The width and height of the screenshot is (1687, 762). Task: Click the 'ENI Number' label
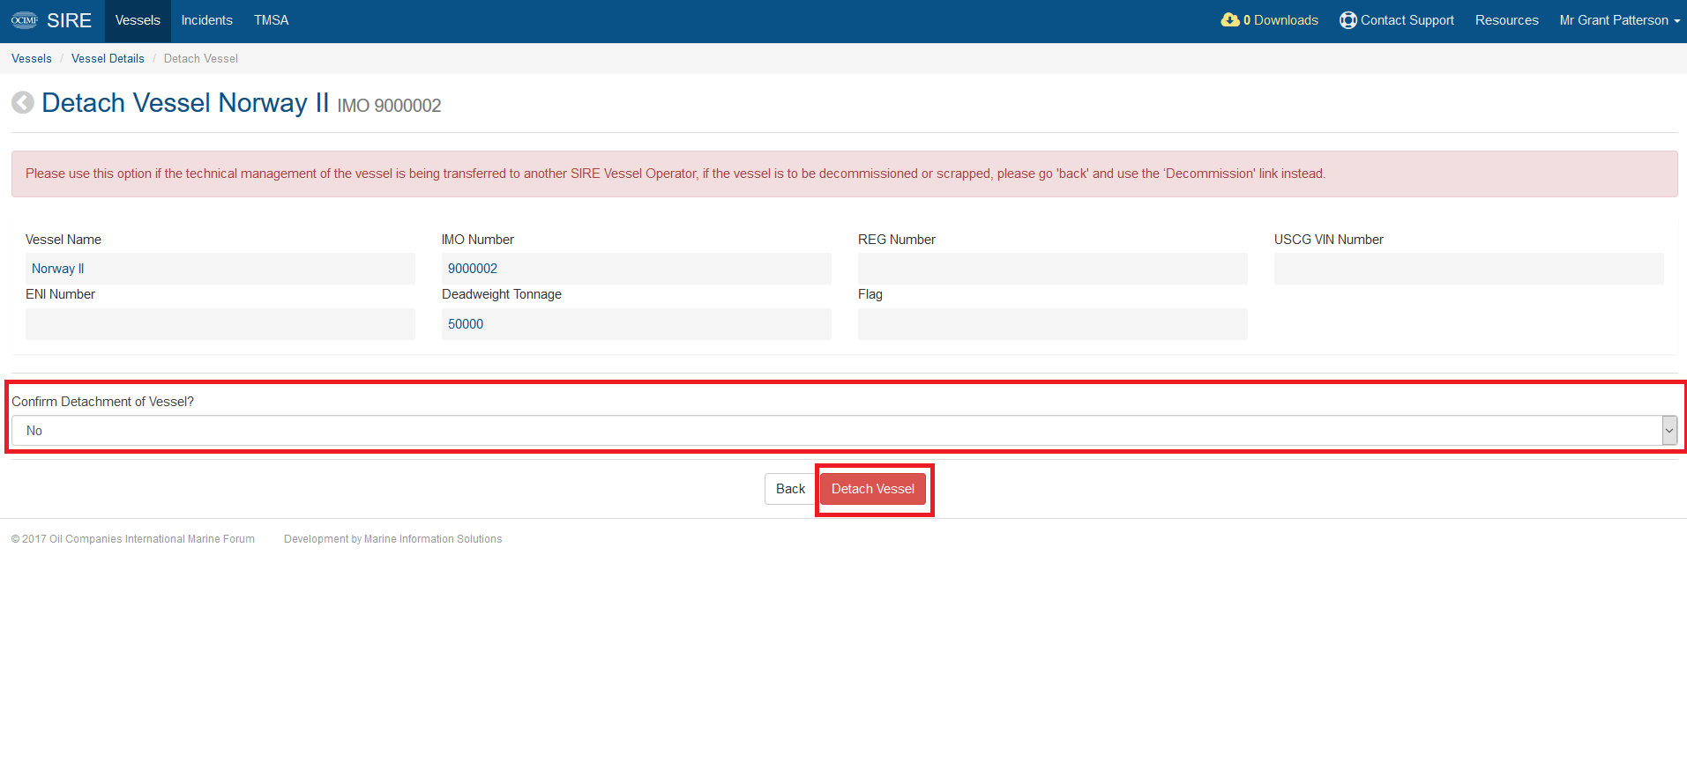(60, 294)
